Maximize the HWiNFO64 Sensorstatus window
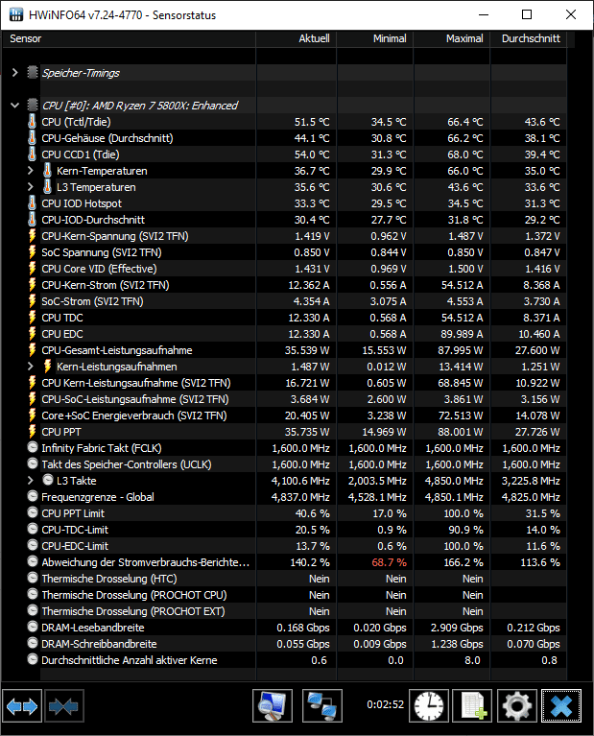This screenshot has width=594, height=736. point(527,14)
